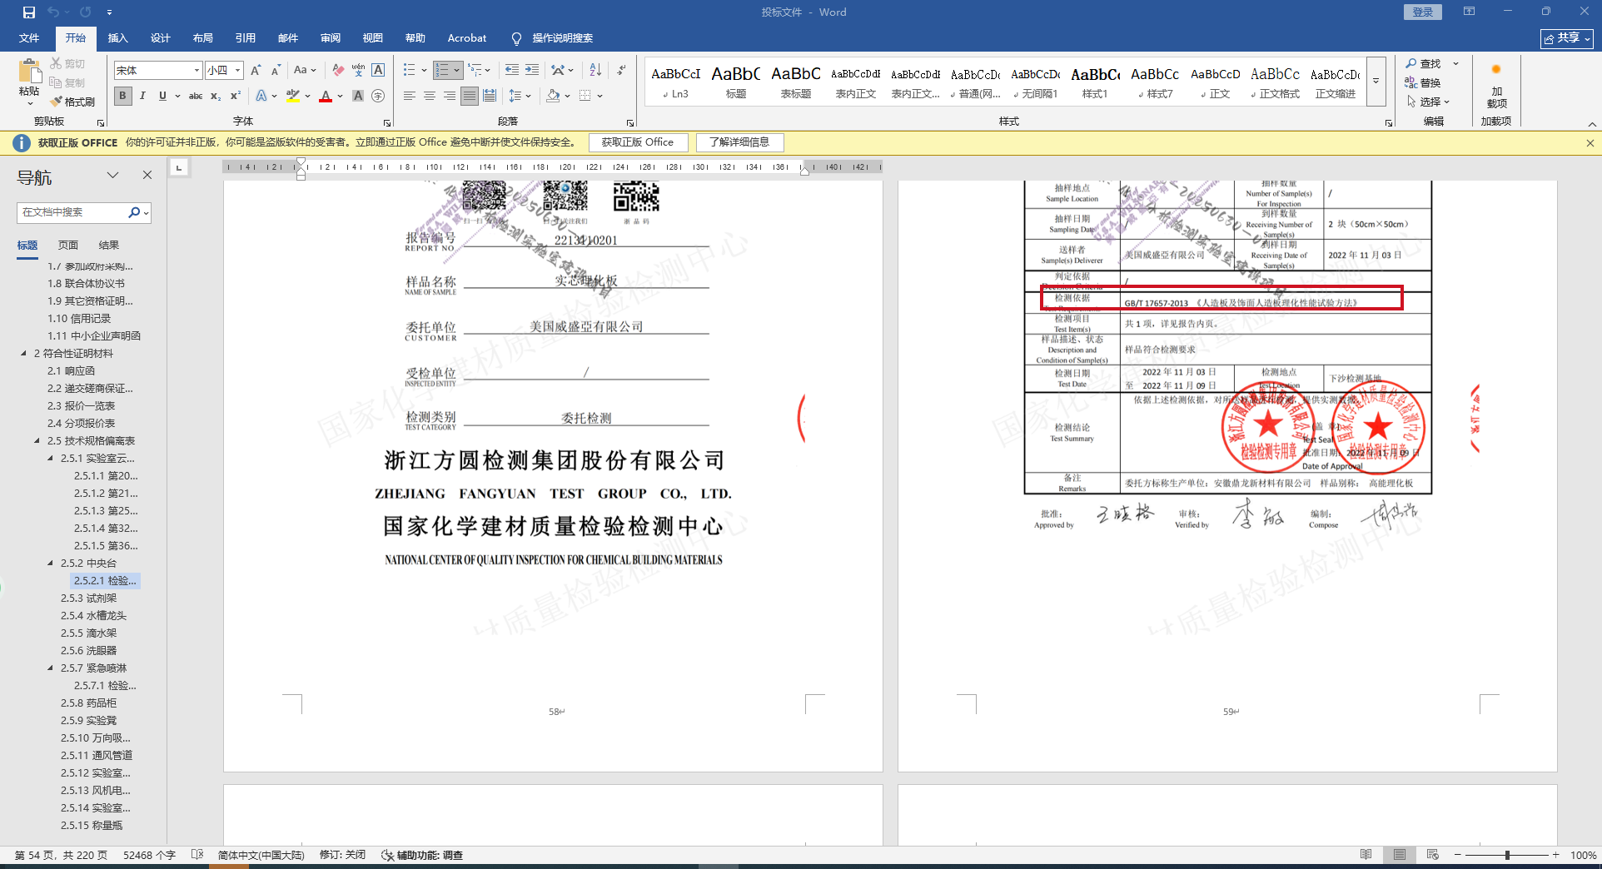Collapse the '2.5.1 实验室云...' heading
Viewport: 1602px width, 869px height.
[50, 459]
